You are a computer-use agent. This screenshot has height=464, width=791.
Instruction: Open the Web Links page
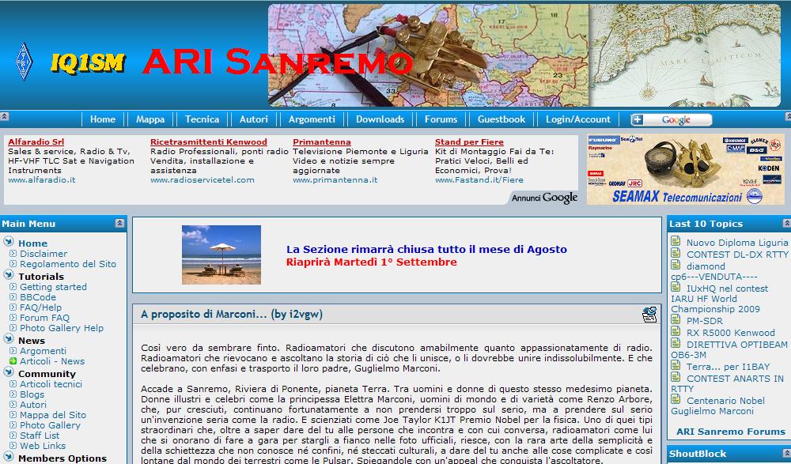coord(43,446)
